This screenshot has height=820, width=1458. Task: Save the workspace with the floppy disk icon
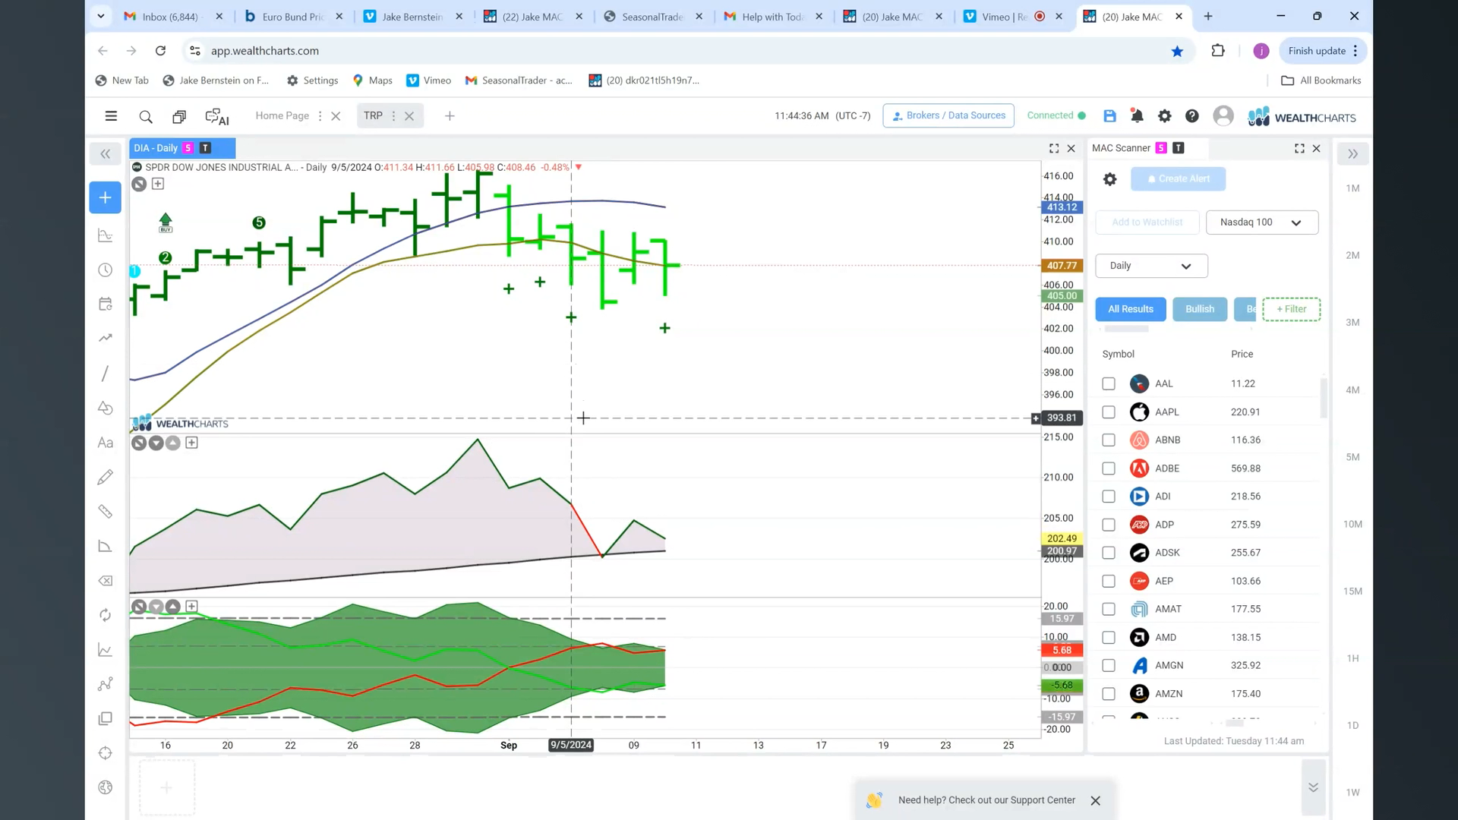1109,115
